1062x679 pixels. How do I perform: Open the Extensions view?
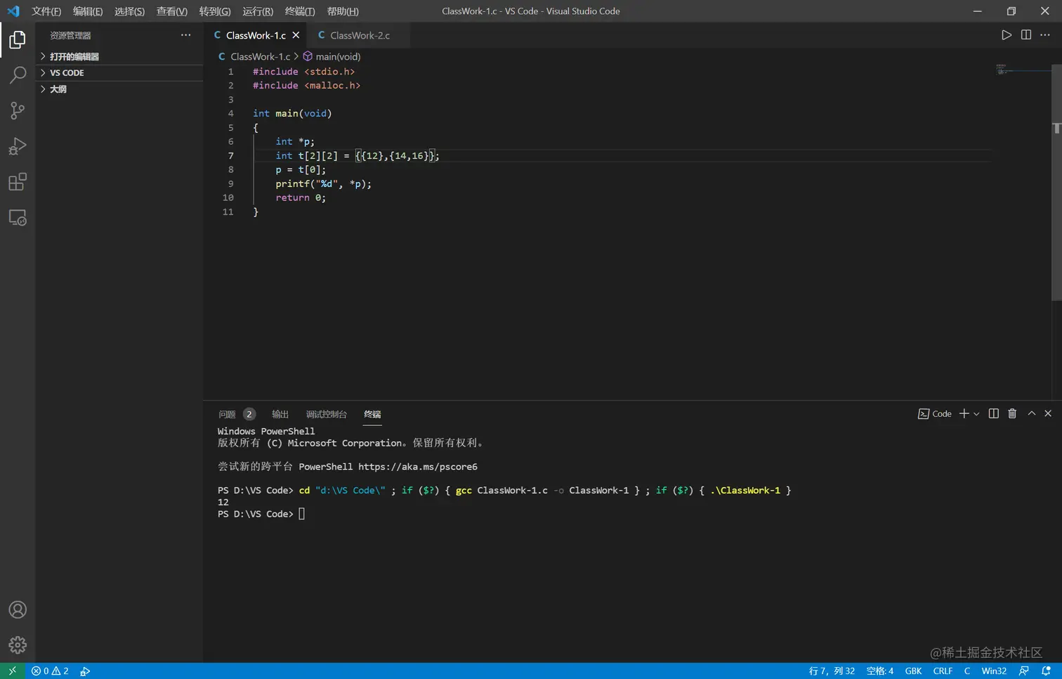point(18,182)
